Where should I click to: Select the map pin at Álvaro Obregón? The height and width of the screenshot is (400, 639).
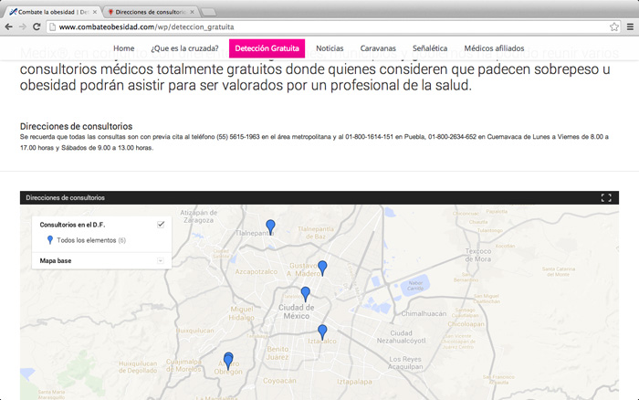(x=228, y=361)
